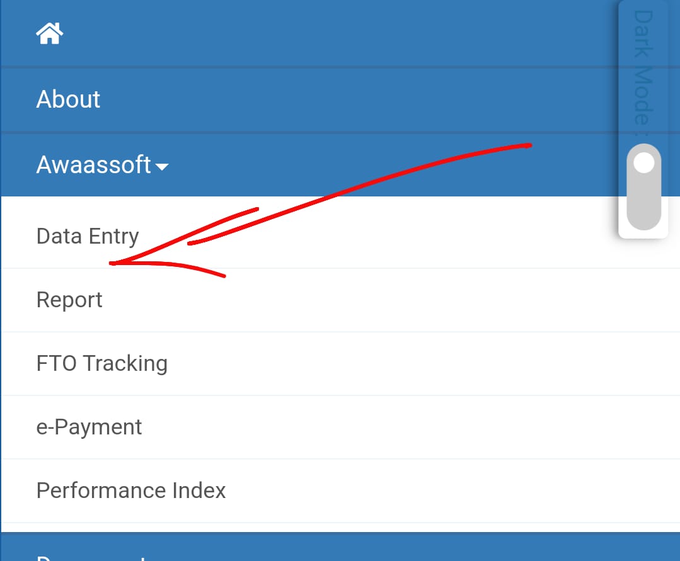
Task: Click the caret arrow beside Awaassoft
Action: [162, 167]
